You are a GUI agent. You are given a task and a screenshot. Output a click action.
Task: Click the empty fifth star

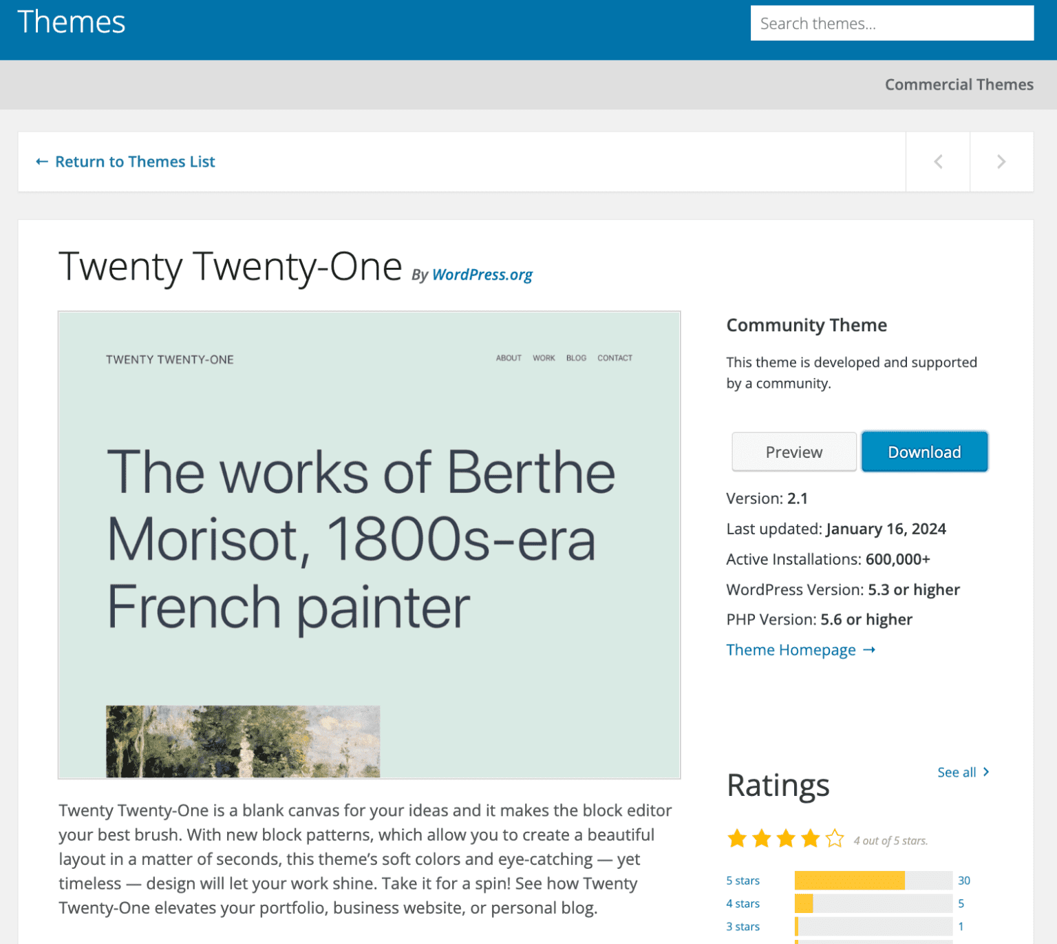835,839
